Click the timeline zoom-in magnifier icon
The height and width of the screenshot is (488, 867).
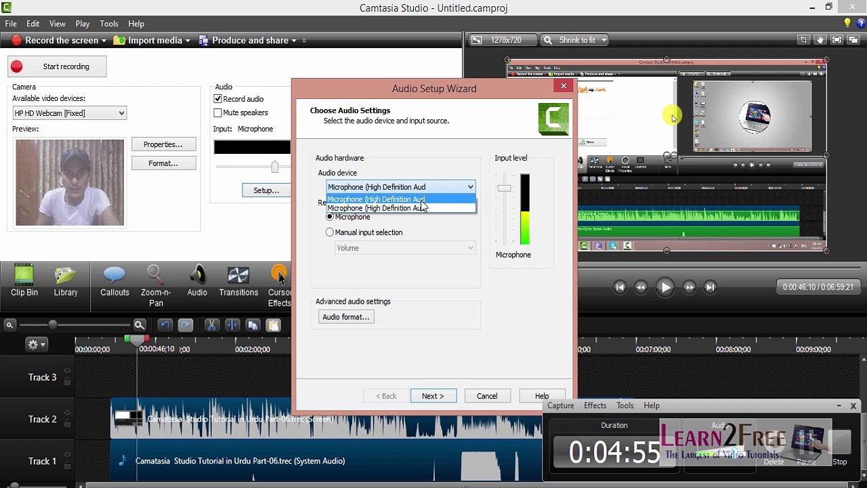pyautogui.click(x=139, y=325)
